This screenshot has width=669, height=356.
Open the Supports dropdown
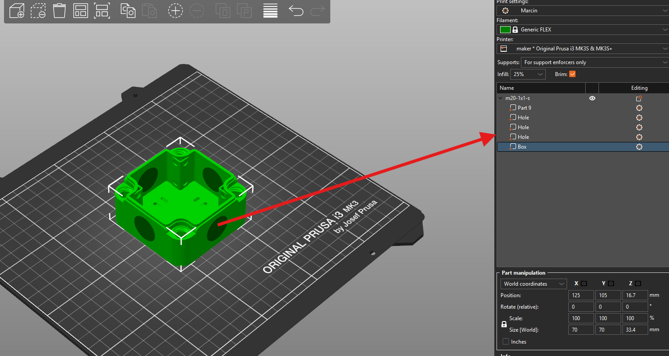click(595, 62)
